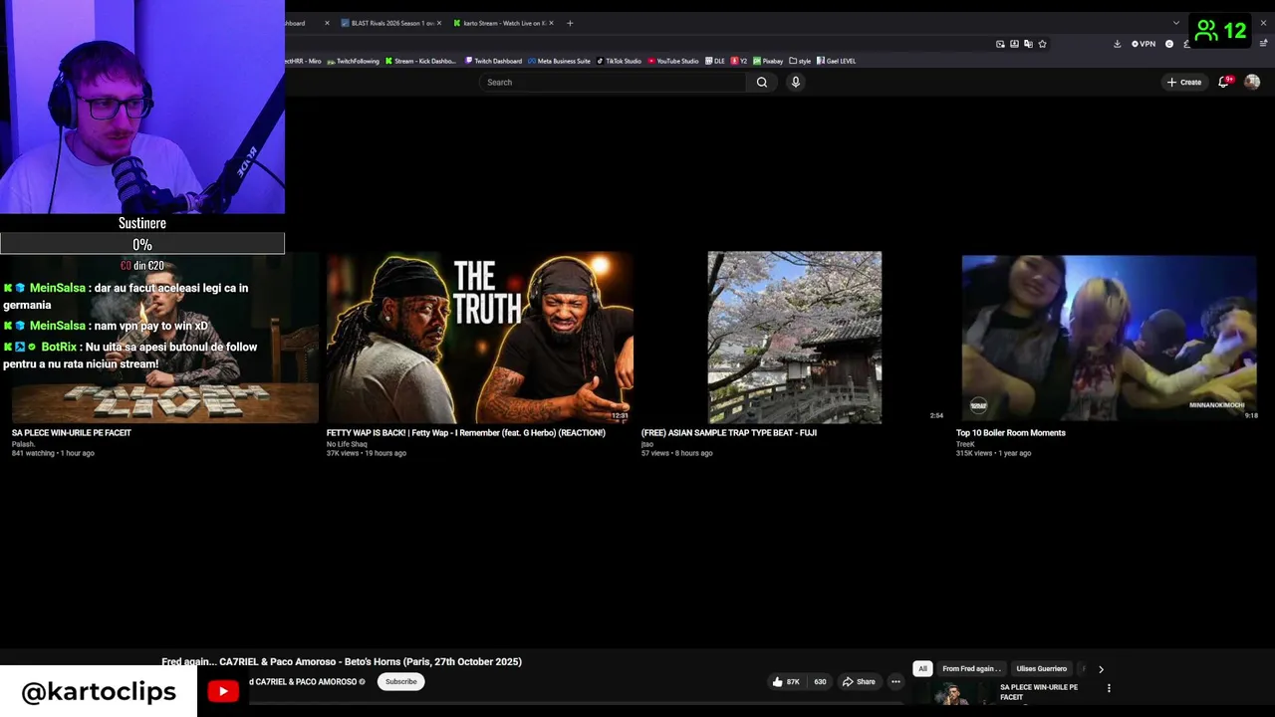Open browser sidebar menu icon at far right
This screenshot has height=717, width=1275.
[x=1263, y=44]
